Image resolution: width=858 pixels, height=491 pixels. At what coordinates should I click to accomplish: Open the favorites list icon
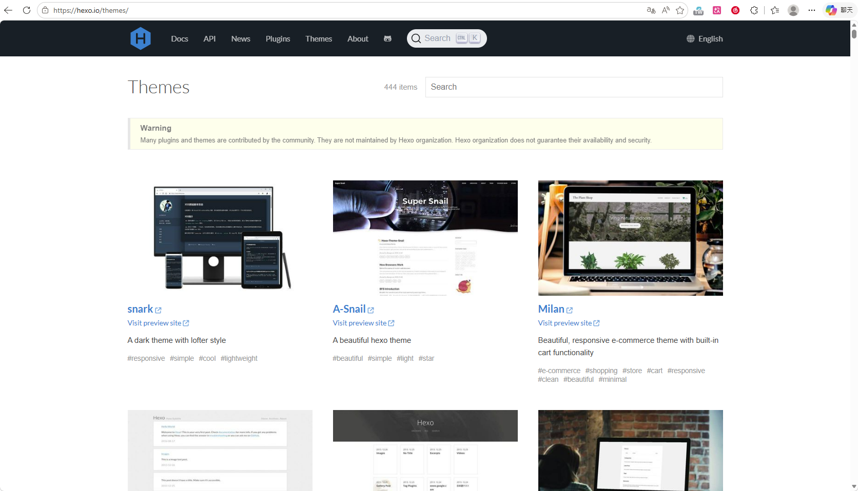tap(775, 10)
